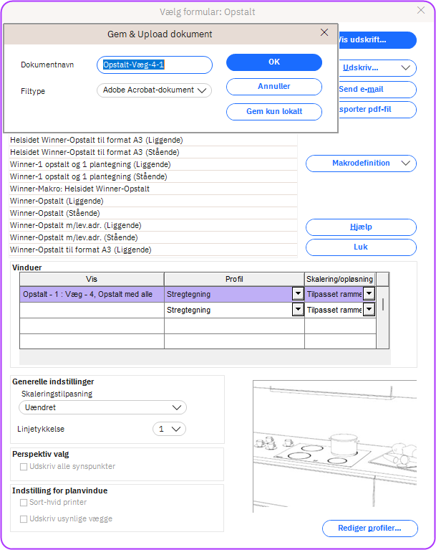Open the Filtype dropdown
The height and width of the screenshot is (550, 436).
click(154, 90)
